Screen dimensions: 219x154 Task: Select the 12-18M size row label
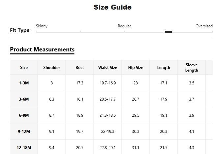(24, 147)
